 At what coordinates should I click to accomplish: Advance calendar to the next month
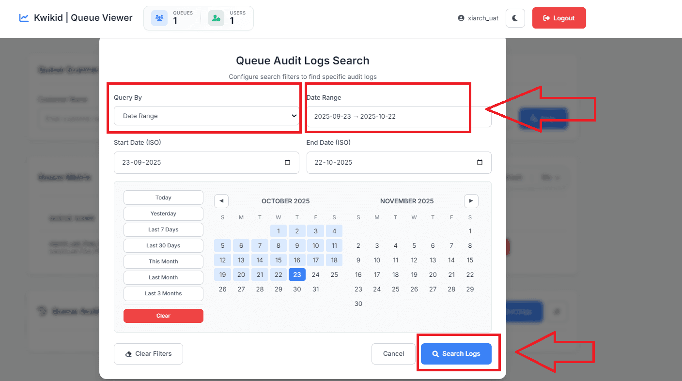[471, 201]
